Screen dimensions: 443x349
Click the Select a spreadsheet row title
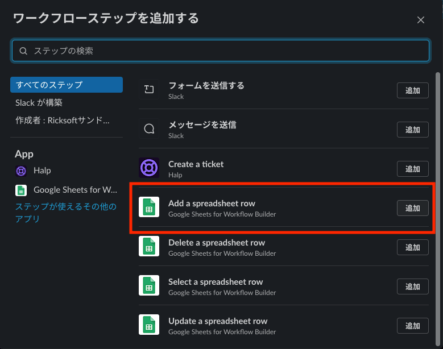pos(216,282)
